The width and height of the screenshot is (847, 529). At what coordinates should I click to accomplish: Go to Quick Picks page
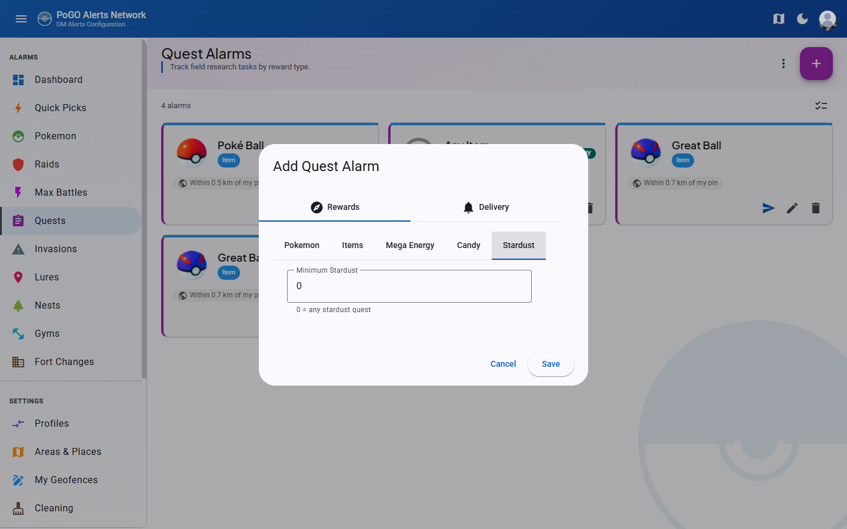click(x=71, y=108)
